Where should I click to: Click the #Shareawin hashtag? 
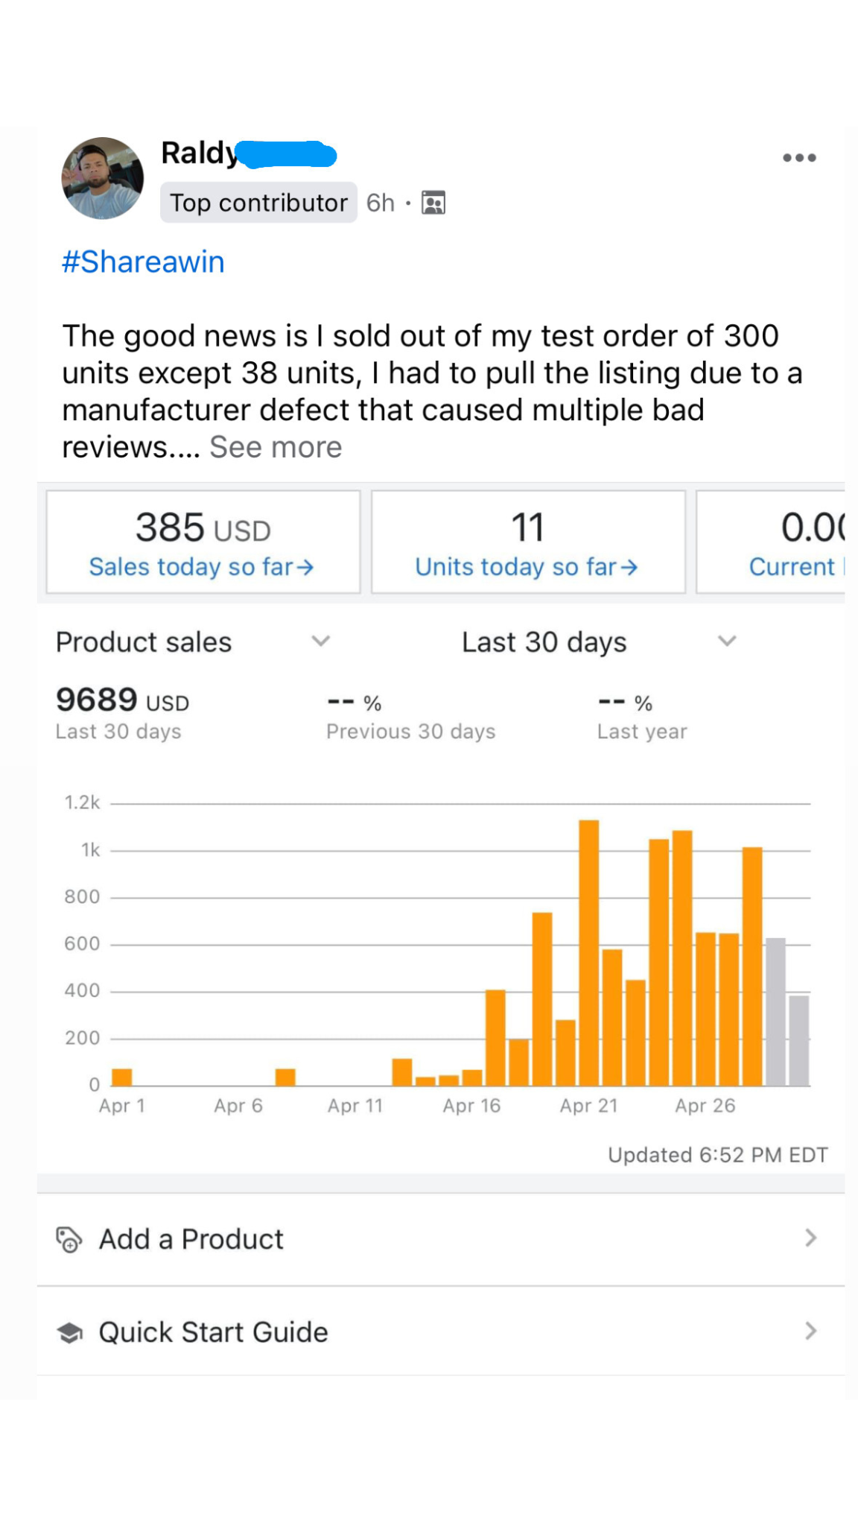click(x=143, y=262)
